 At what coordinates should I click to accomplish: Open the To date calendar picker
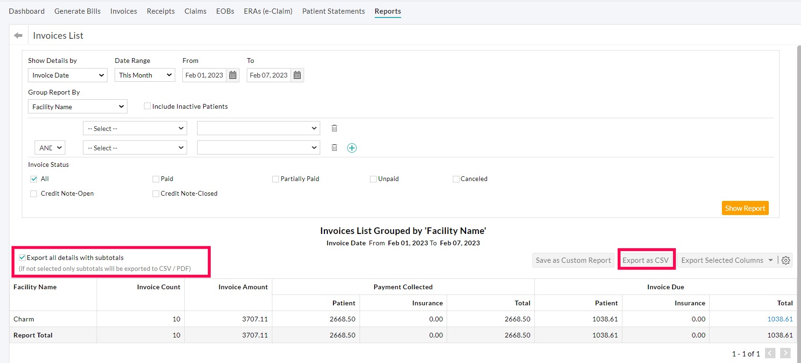[x=297, y=75]
